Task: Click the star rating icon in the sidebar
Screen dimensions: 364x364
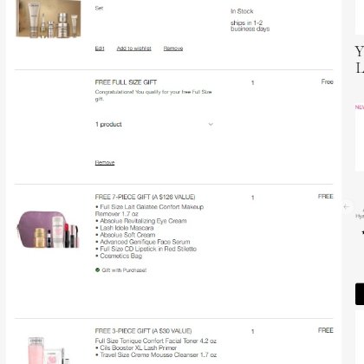Action: (362, 232)
